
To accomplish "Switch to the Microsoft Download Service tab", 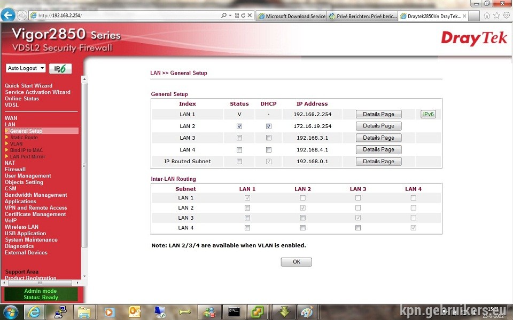I will pyautogui.click(x=292, y=16).
